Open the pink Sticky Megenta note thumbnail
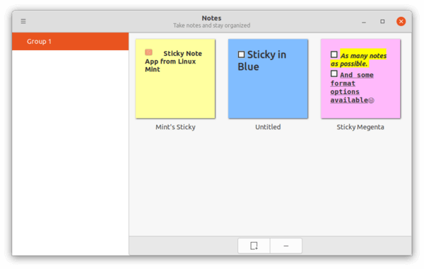 click(x=360, y=78)
